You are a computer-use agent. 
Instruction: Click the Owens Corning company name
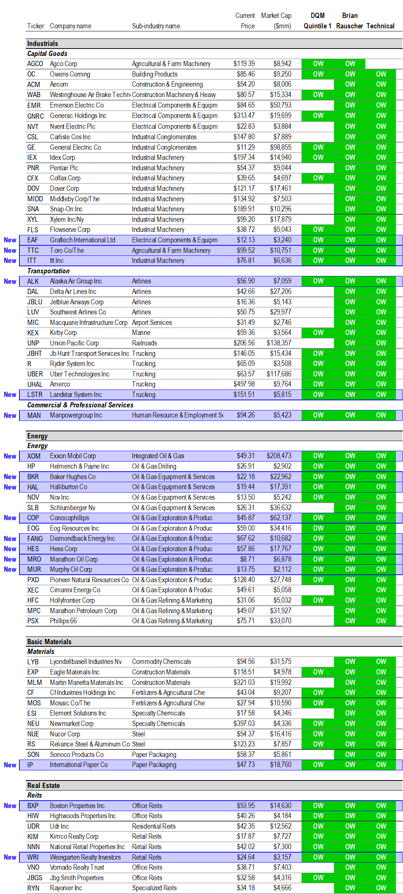click(70, 74)
